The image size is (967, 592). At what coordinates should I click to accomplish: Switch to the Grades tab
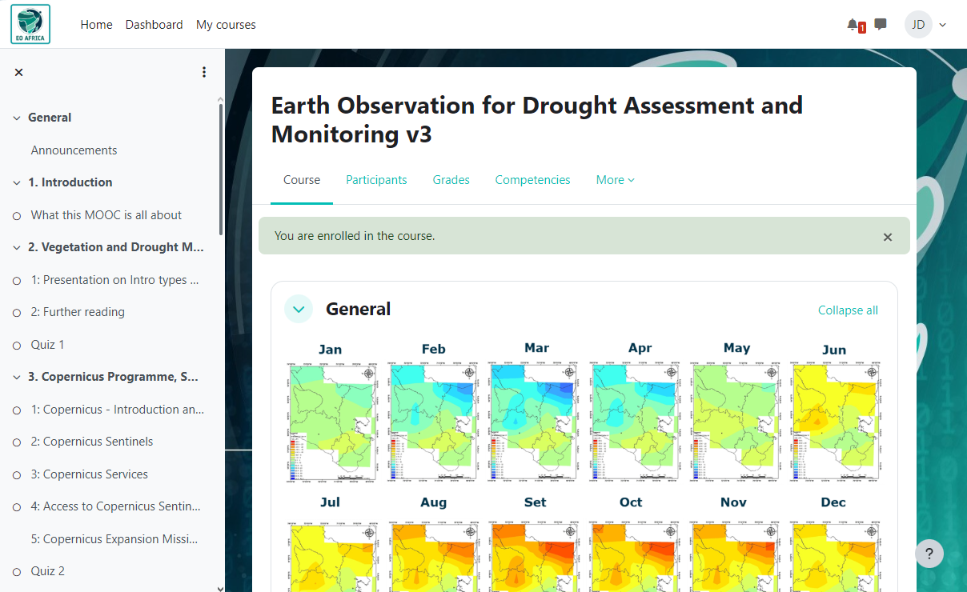451,180
